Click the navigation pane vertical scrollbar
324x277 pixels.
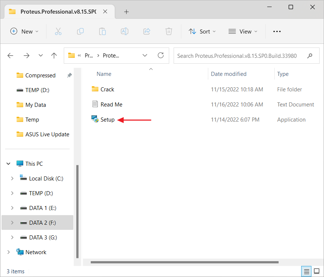tap(77, 211)
